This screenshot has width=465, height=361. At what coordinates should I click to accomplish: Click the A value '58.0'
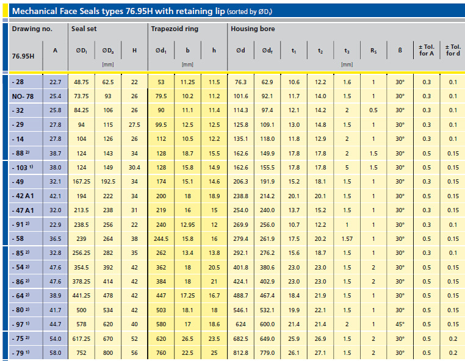click(55, 352)
